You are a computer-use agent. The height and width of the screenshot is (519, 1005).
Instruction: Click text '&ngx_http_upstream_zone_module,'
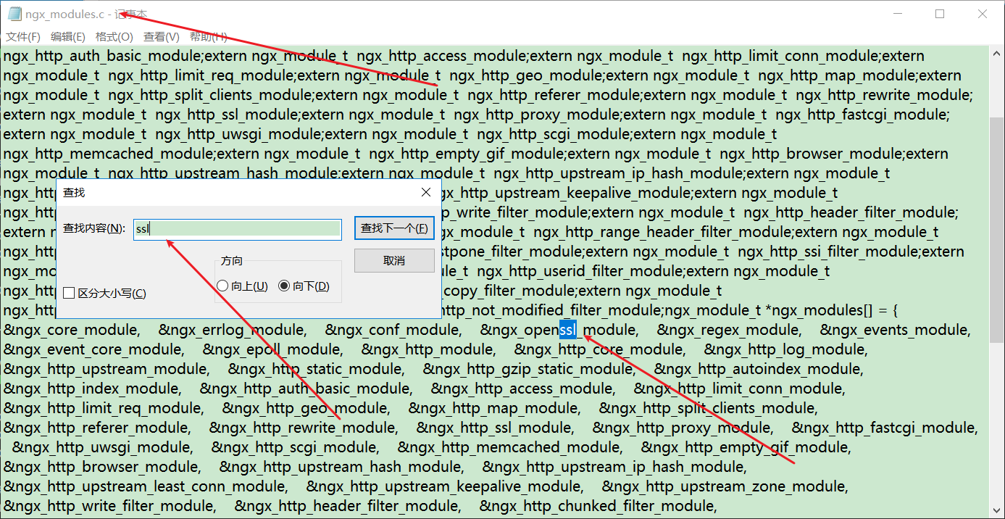[x=726, y=487]
